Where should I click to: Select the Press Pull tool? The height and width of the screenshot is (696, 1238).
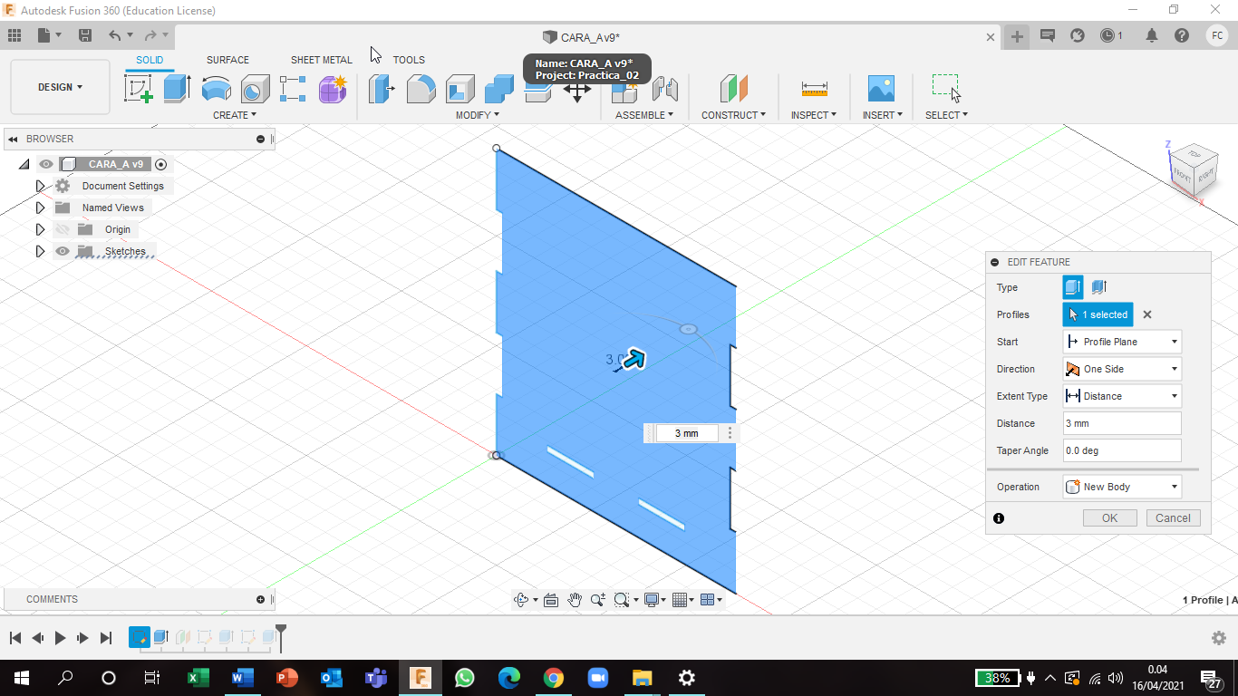(x=382, y=89)
